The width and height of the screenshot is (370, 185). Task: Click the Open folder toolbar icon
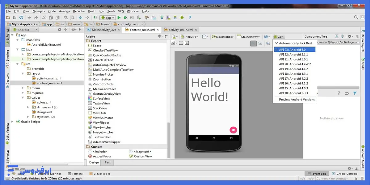click(x=8, y=18)
